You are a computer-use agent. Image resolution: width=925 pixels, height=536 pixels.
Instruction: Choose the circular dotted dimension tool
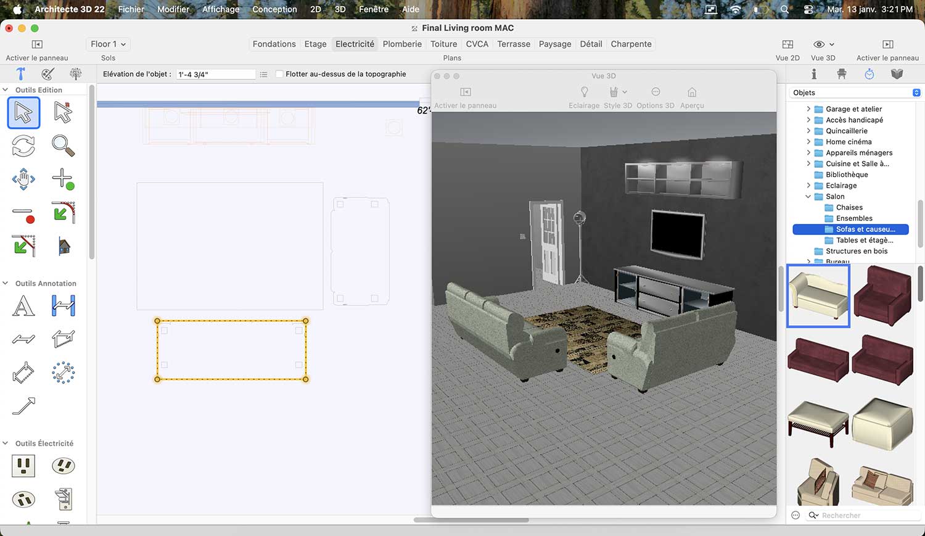[x=63, y=373]
